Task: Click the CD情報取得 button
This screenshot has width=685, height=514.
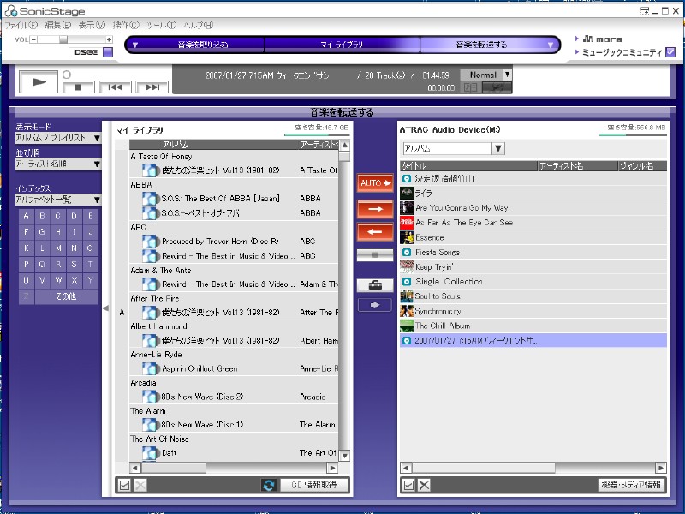Action: [x=314, y=485]
